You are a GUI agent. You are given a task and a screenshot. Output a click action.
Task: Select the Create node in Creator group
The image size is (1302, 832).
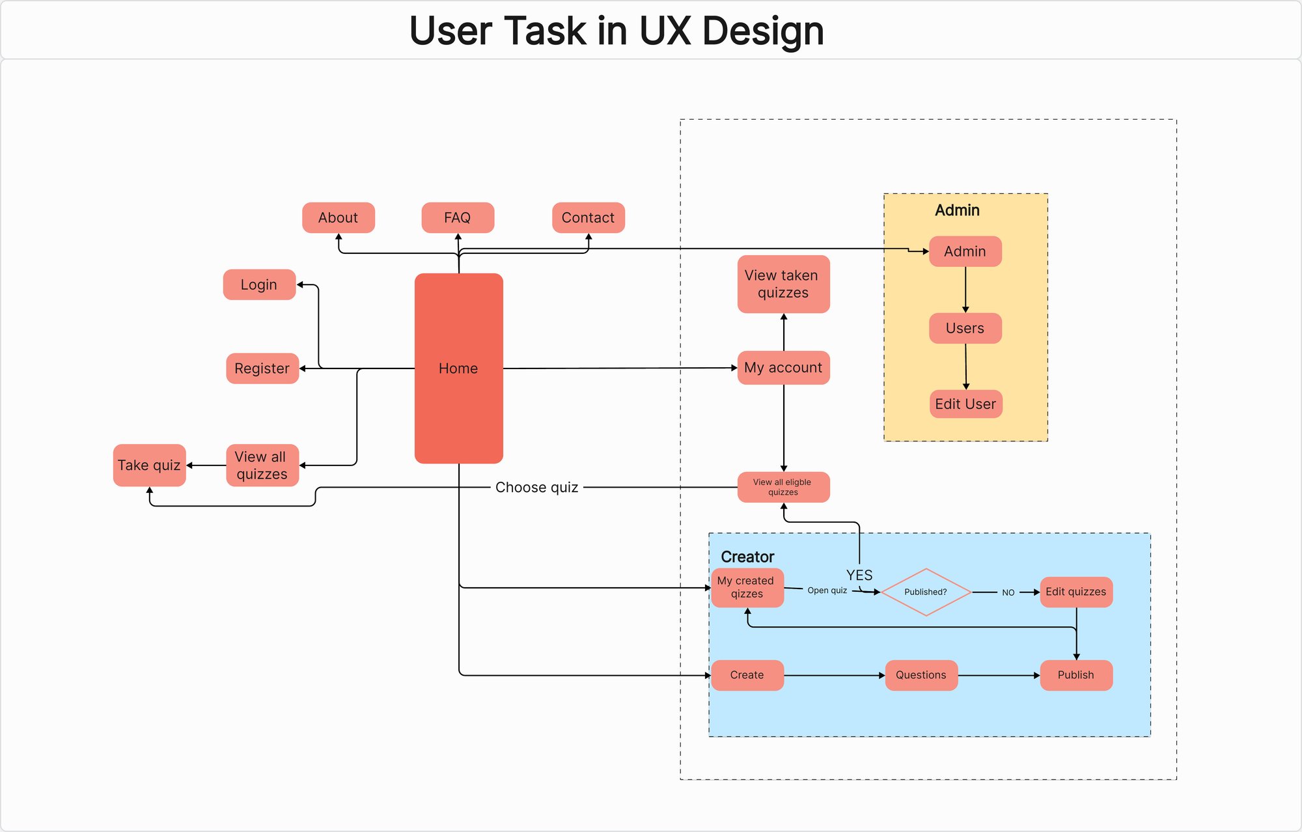coord(747,674)
